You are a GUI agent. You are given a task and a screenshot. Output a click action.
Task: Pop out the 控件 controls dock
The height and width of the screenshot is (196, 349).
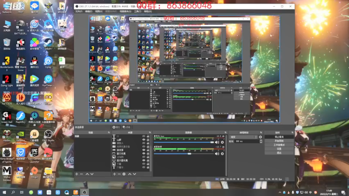292,132
